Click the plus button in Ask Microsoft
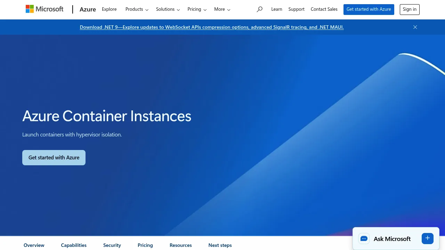 428,238
